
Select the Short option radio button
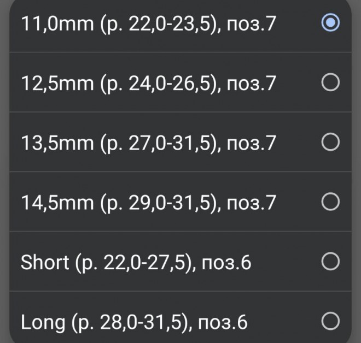(x=330, y=262)
